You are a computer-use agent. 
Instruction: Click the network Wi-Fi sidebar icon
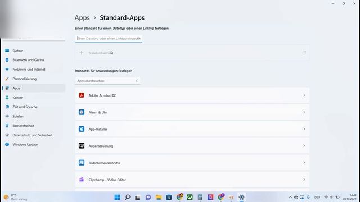coord(7,70)
